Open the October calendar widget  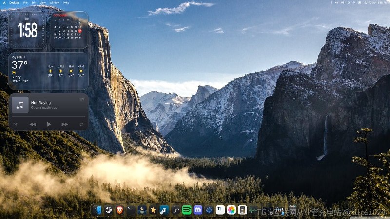click(69, 30)
